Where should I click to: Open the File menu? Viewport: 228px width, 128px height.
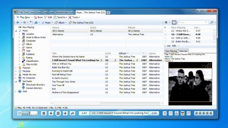[21, 12]
